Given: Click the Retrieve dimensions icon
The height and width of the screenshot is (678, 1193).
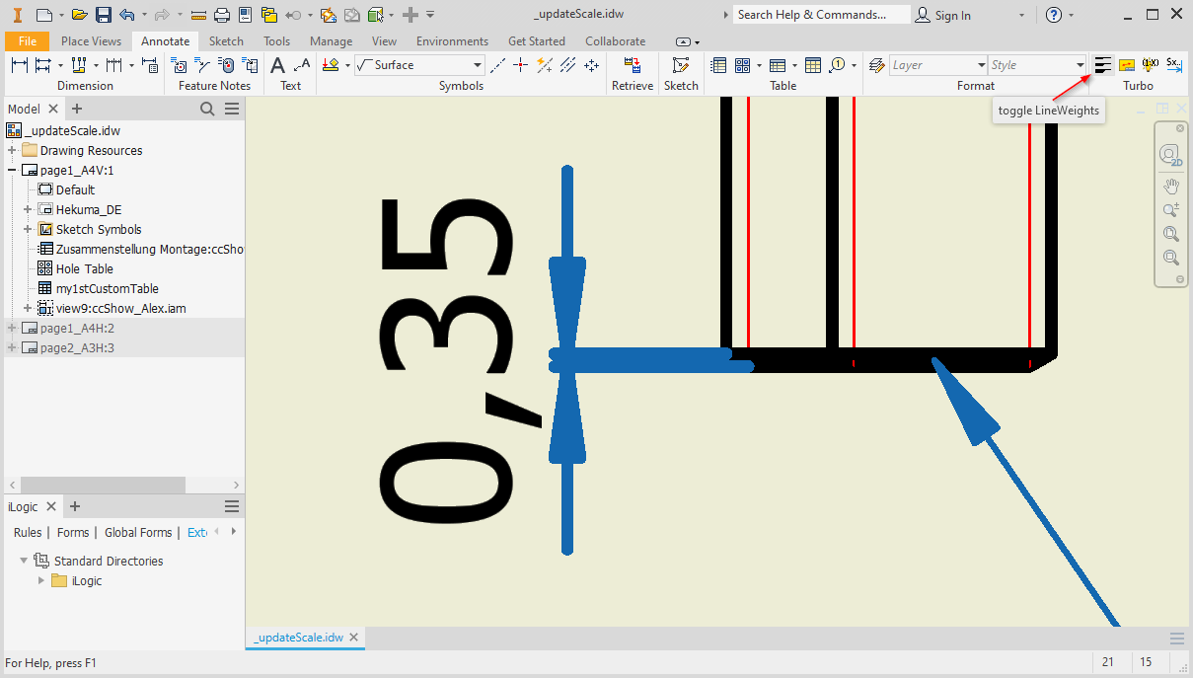Looking at the screenshot, I should [x=633, y=65].
